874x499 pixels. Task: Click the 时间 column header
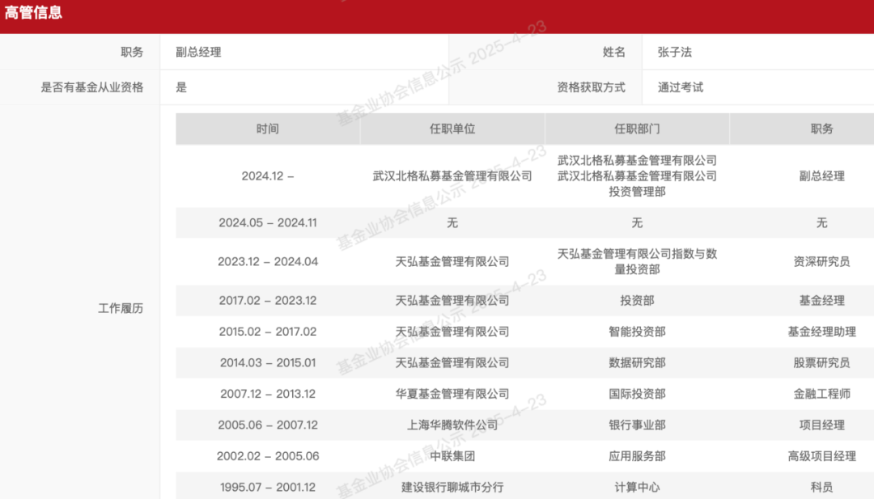pos(268,129)
